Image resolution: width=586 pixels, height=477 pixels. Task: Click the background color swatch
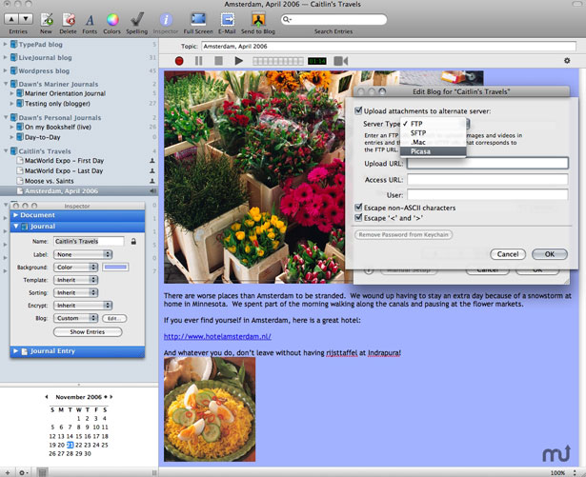pyautogui.click(x=115, y=268)
